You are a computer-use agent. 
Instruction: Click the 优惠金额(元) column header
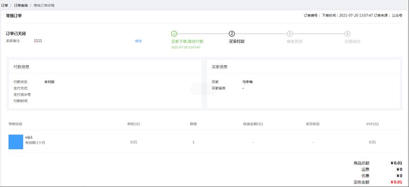click(253, 124)
